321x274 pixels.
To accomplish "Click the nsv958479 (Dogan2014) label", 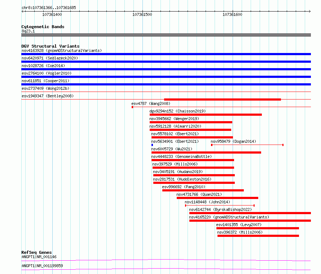I will 233,141.
